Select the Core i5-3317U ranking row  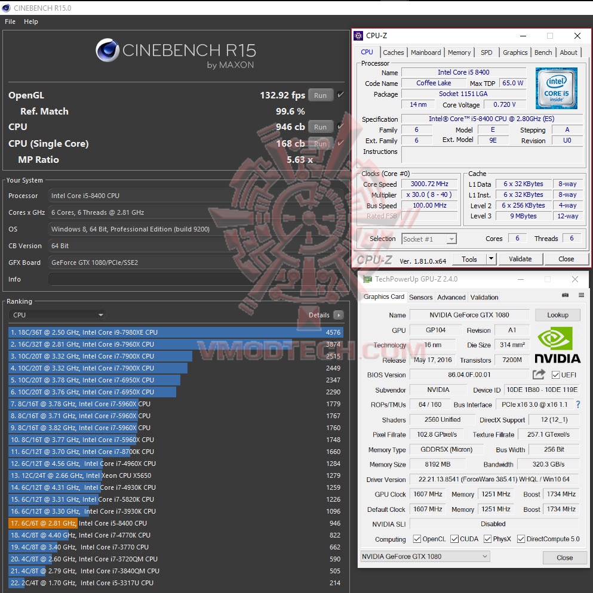(x=176, y=583)
